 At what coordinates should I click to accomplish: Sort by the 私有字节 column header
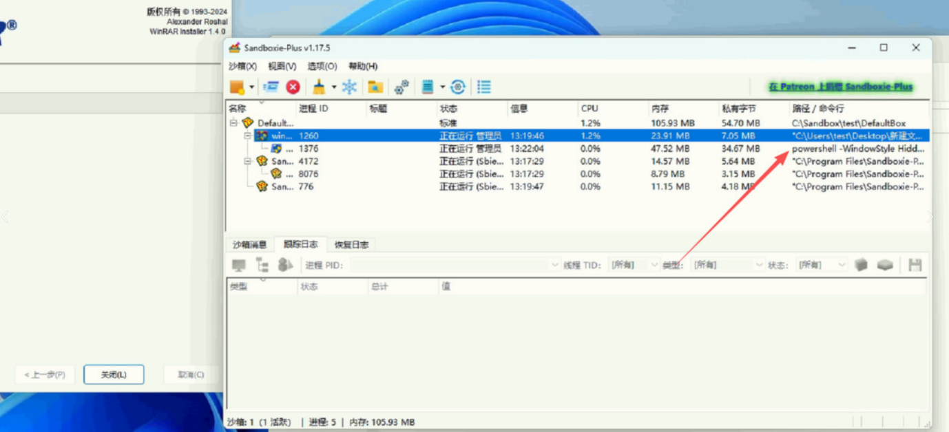[753, 109]
